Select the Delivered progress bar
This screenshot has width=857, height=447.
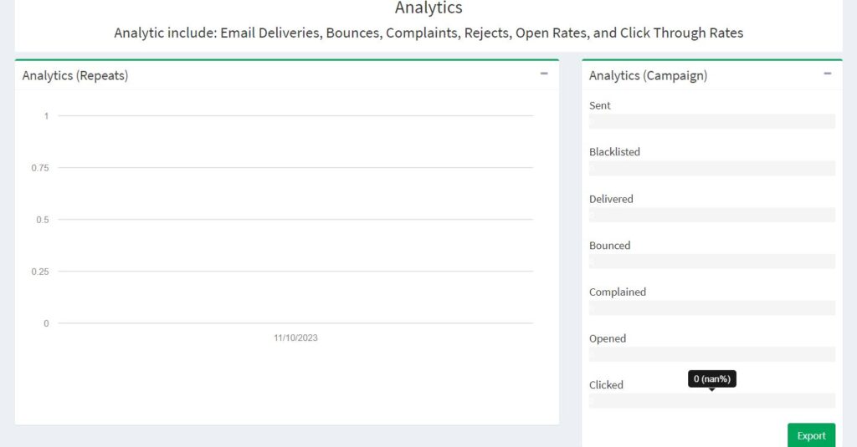(x=711, y=215)
